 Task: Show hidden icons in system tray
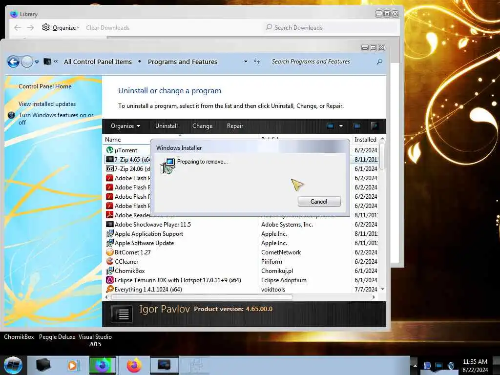(415, 366)
